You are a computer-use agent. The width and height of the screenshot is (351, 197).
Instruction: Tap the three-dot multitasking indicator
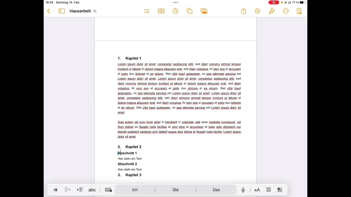pos(175,2)
